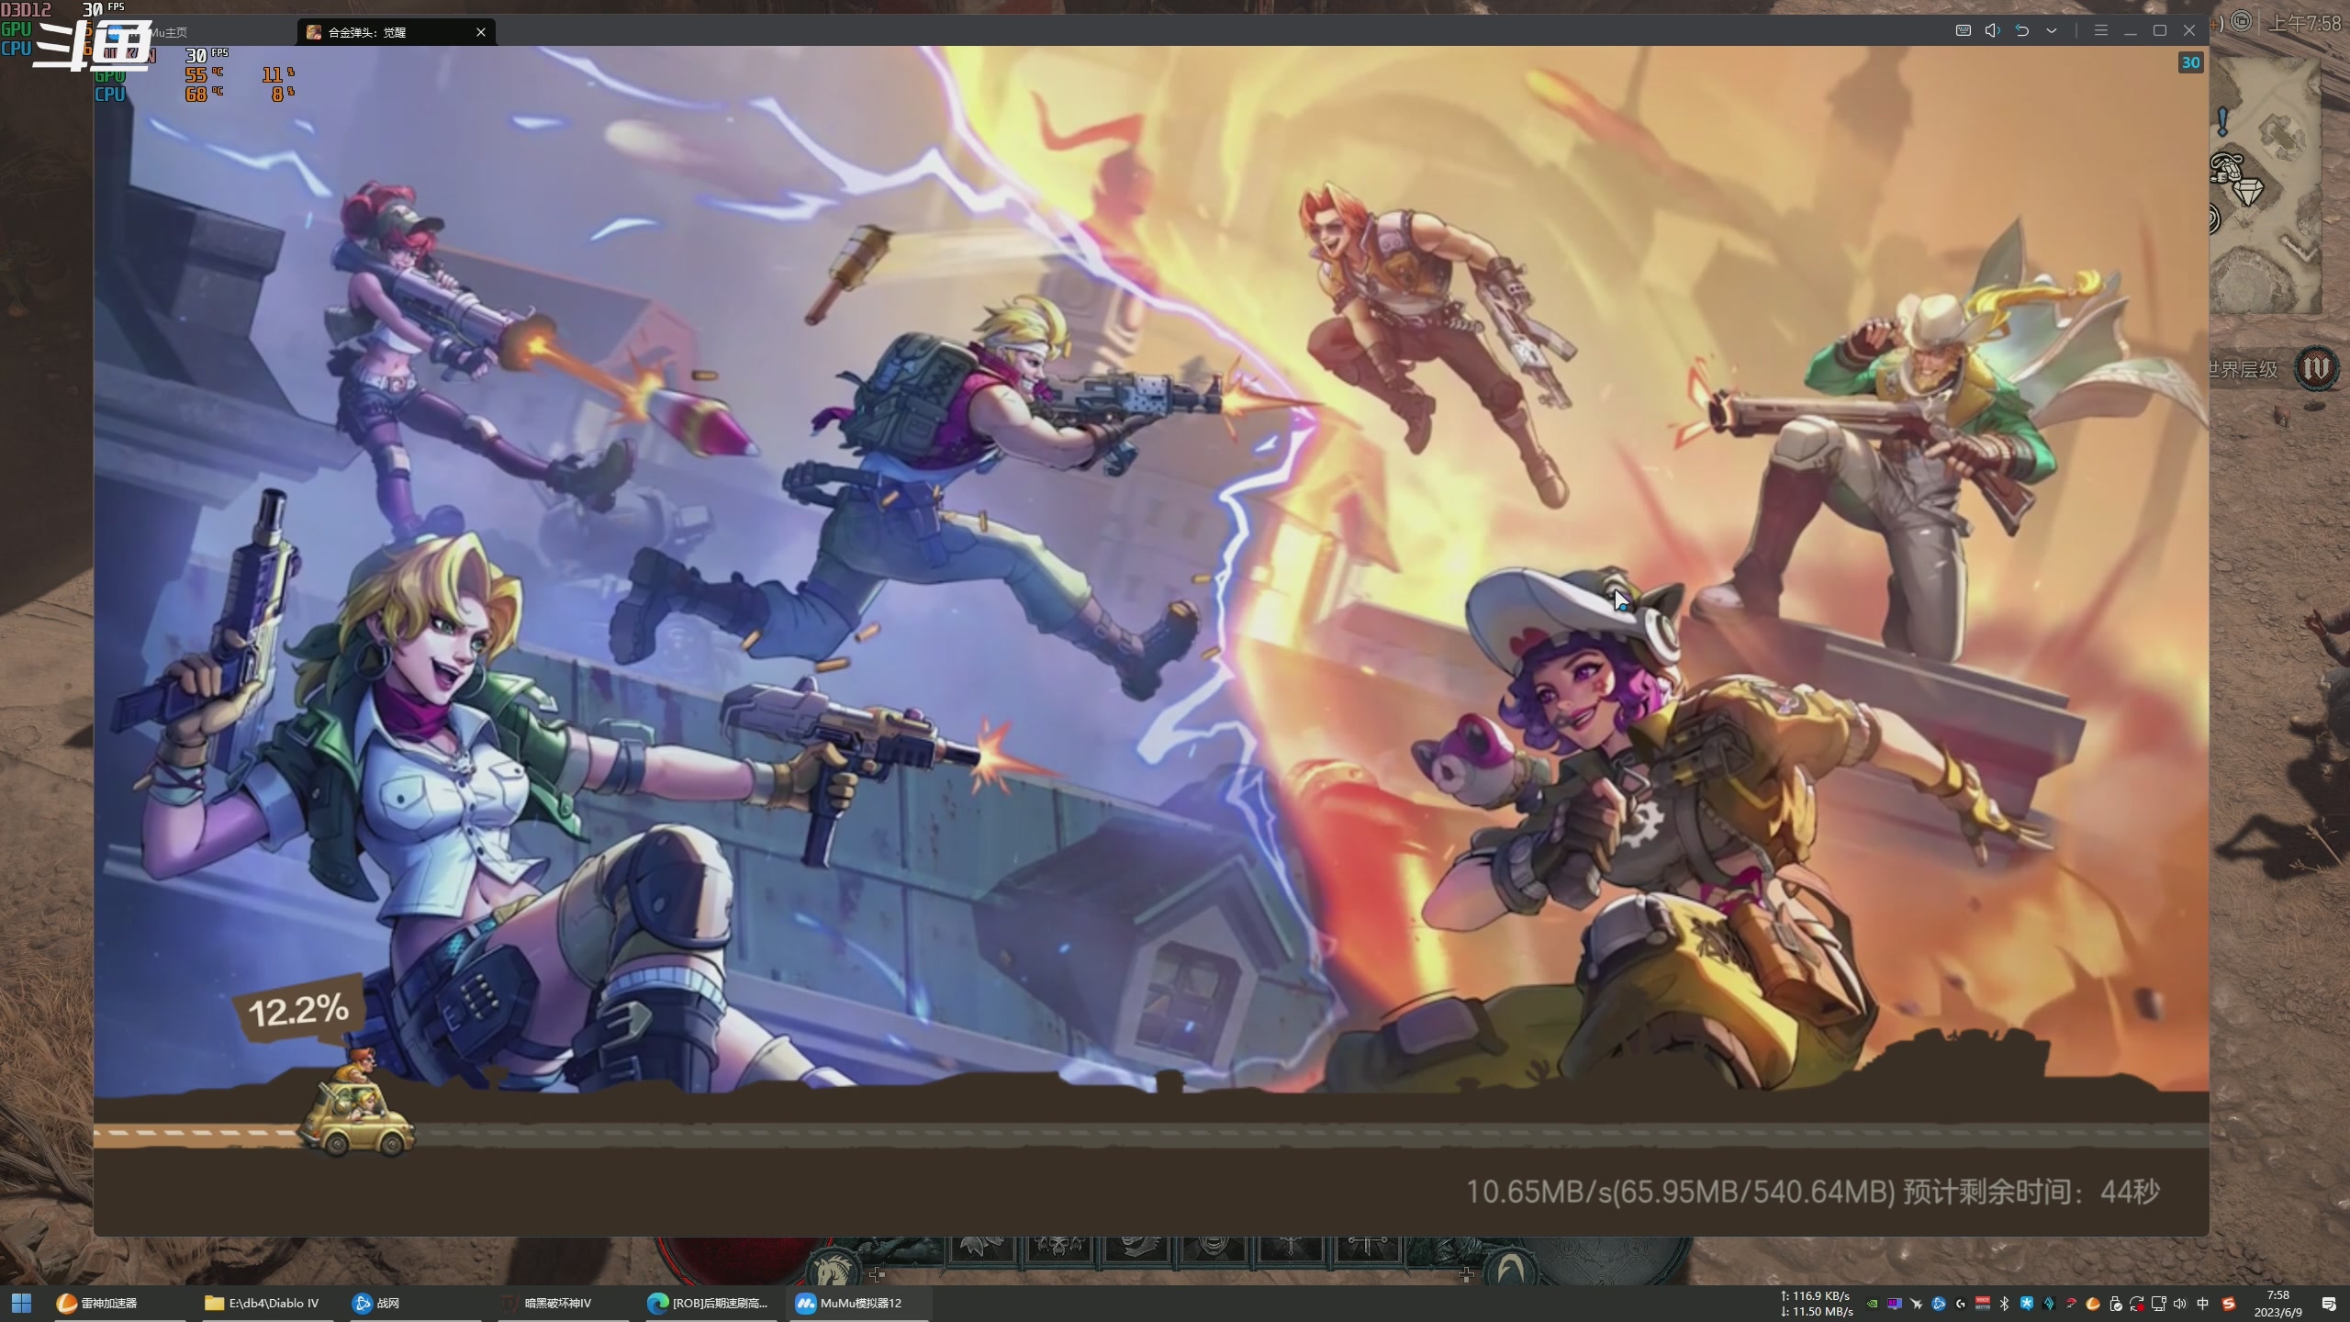Click the airplane tray icon
The image size is (2350, 1322).
pos(1916,1304)
